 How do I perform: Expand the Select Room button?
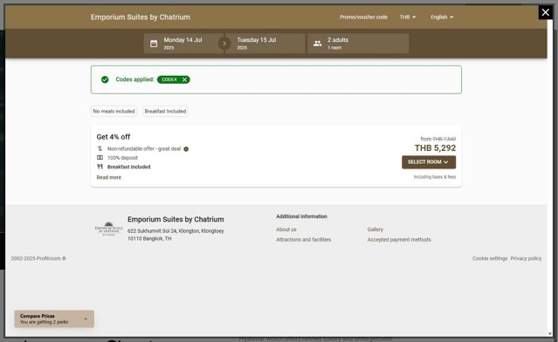click(429, 162)
